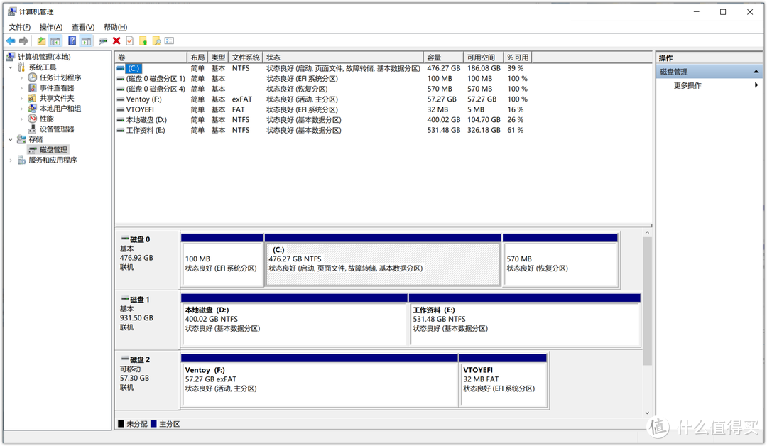767x446 pixels.
Task: Open the 操作(A) menu
Action: pyautogui.click(x=50, y=26)
